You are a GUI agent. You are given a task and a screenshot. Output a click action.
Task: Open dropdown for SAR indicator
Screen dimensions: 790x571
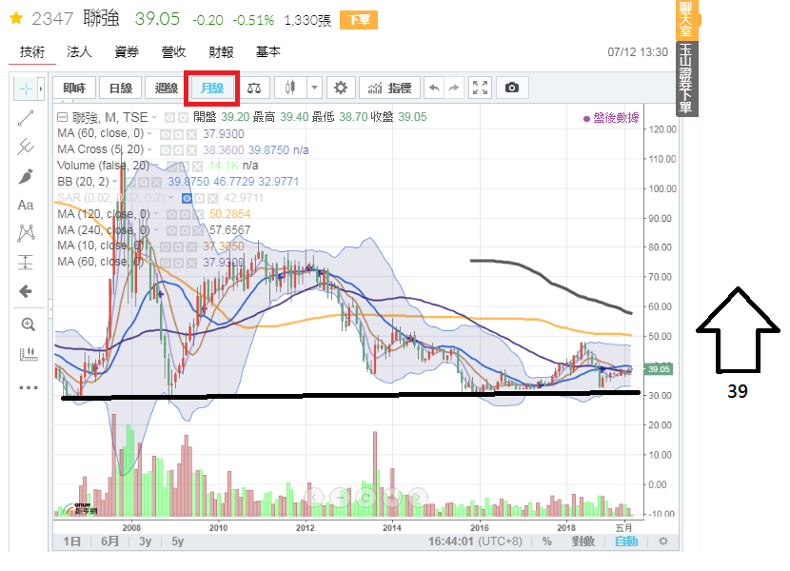171,199
